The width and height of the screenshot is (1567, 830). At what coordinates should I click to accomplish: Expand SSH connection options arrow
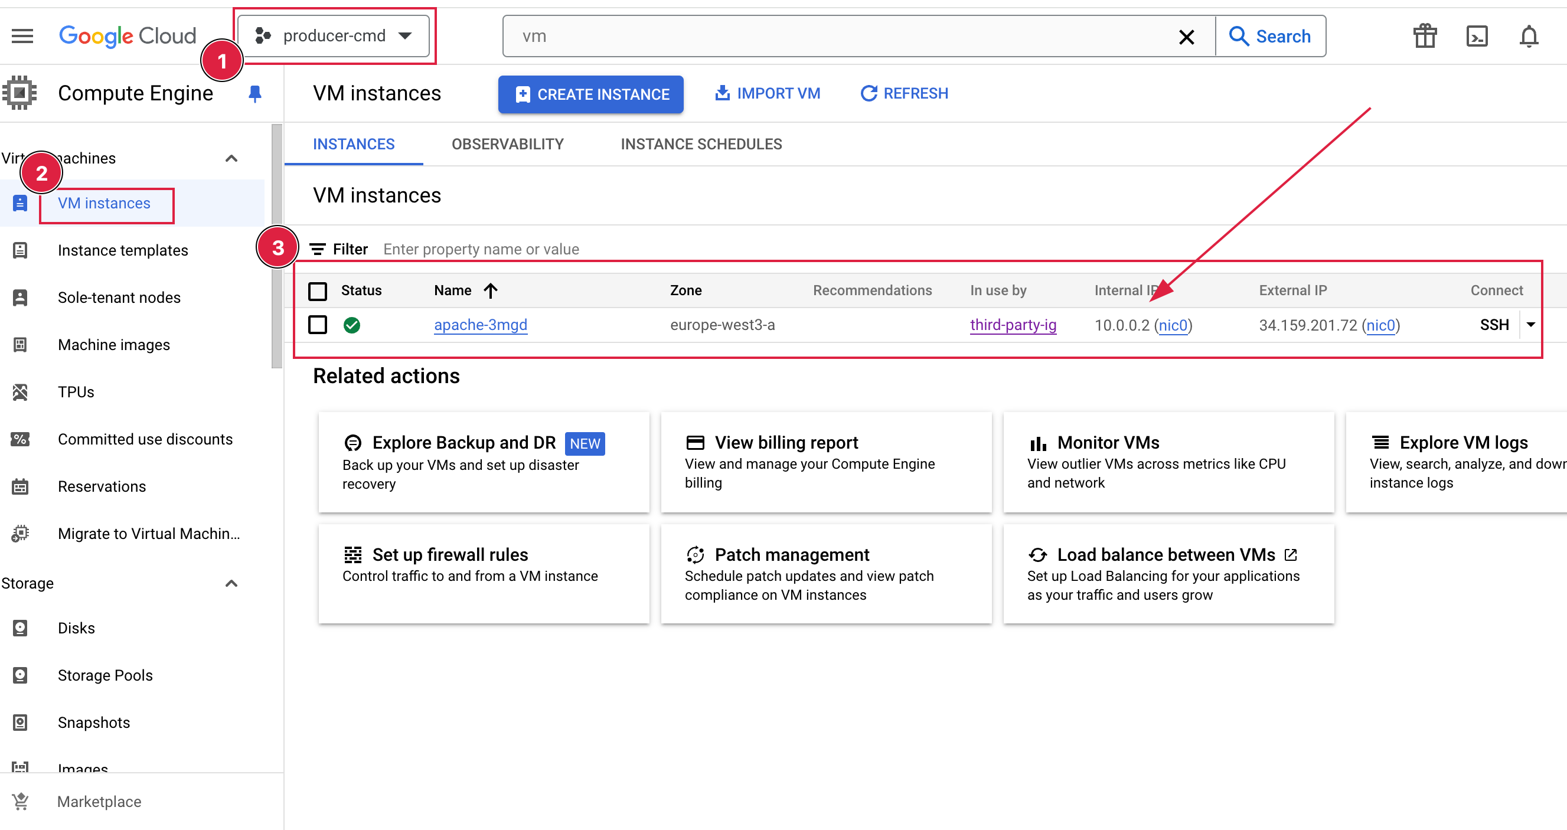pos(1530,325)
